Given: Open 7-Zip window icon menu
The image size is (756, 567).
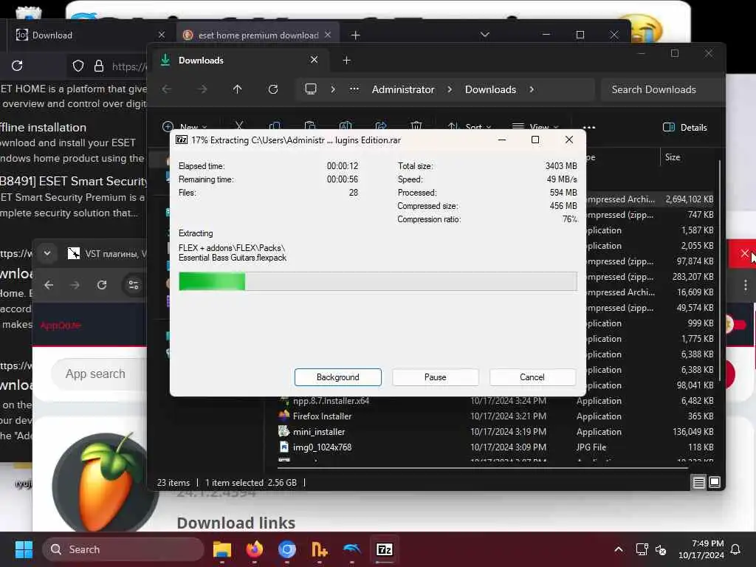Looking at the screenshot, I should click(x=182, y=140).
